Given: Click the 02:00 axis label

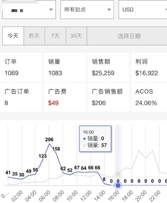Looking at the screenshot, I should (17, 195).
